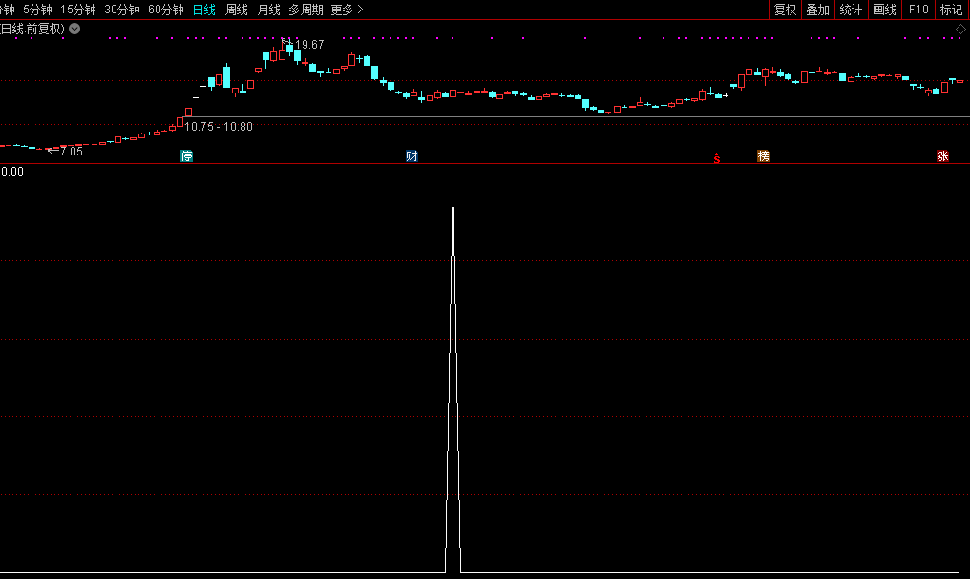Click the red S signal marker
970x579 pixels.
pos(716,157)
